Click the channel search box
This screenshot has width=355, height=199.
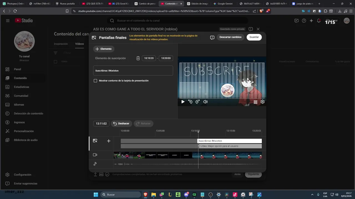[x=177, y=20]
